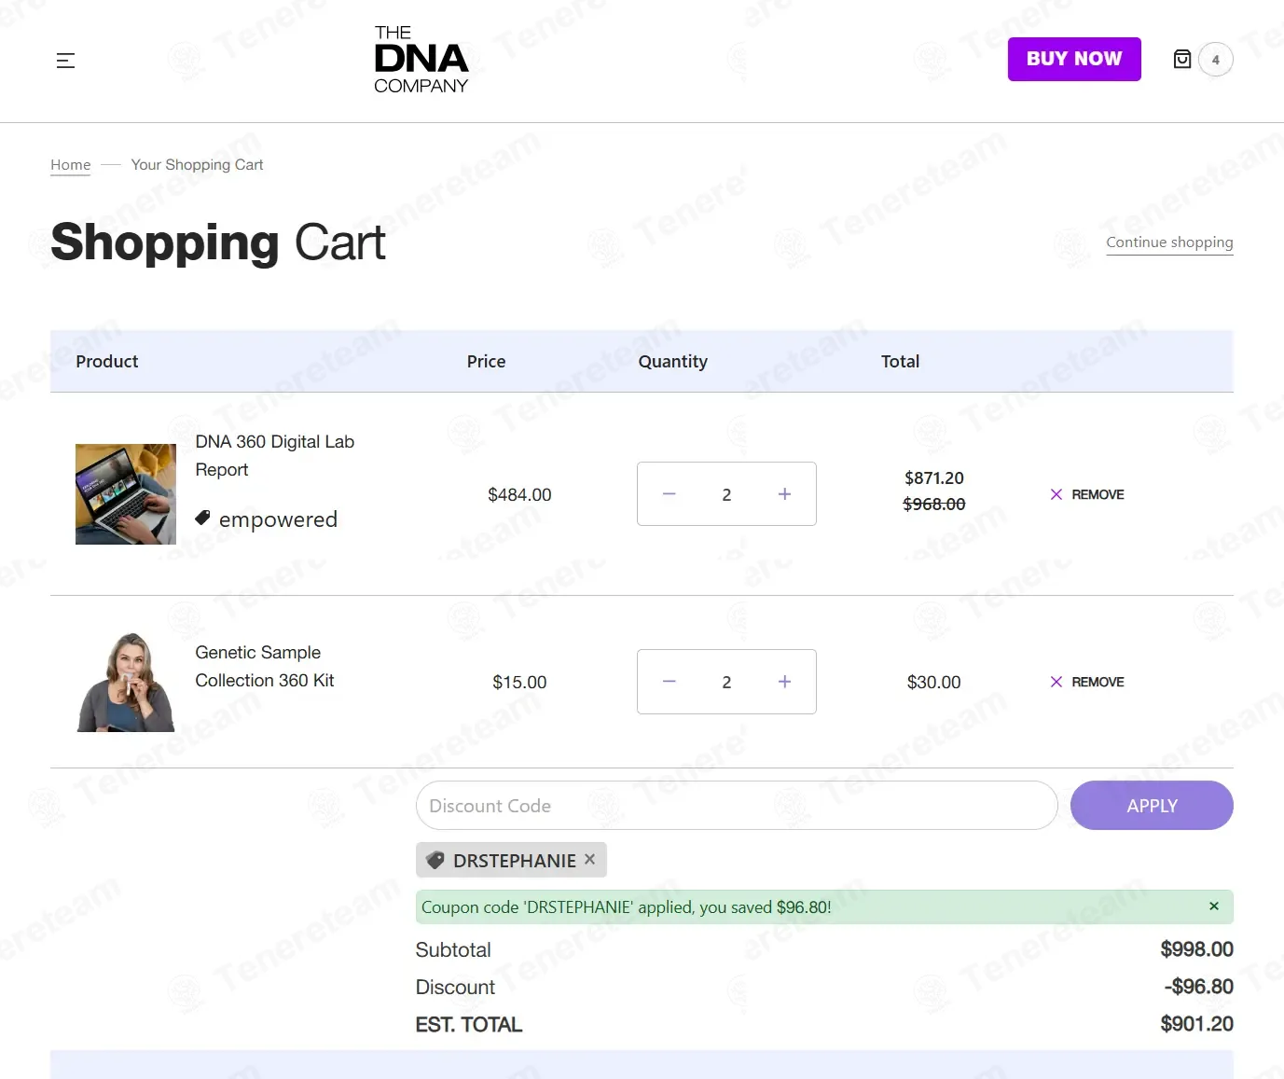Open the hamburger navigation menu
Screen dimensions: 1284x1079
pos(65,61)
